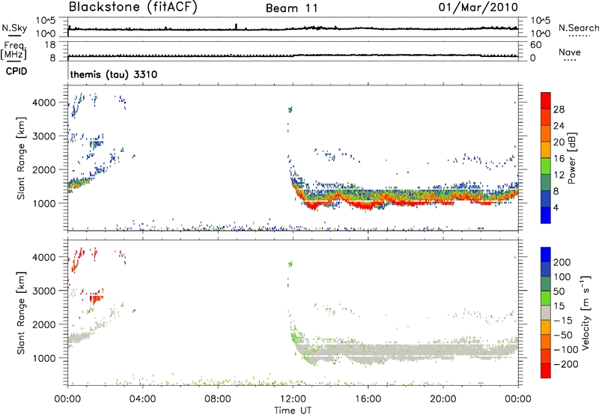This screenshot has height=415, width=599.
Task: Click the date '01/Mar/2010'
Action: [478, 7]
